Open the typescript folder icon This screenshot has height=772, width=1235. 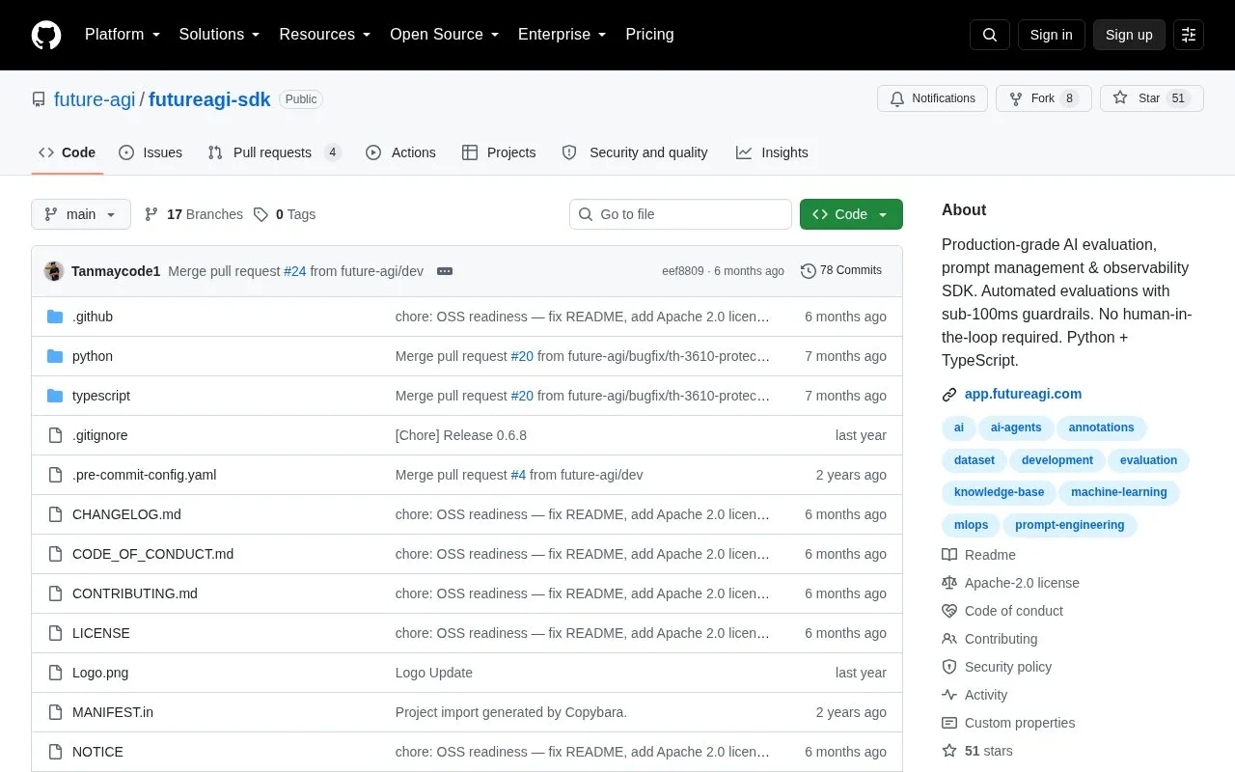(x=55, y=396)
